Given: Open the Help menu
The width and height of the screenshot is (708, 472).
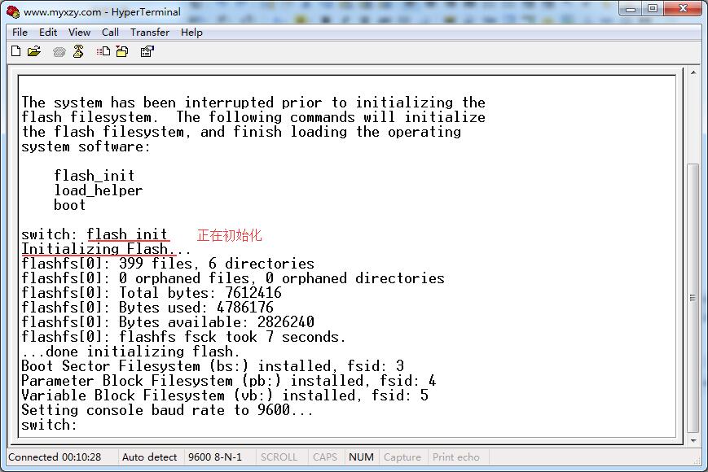Looking at the screenshot, I should tap(191, 32).
